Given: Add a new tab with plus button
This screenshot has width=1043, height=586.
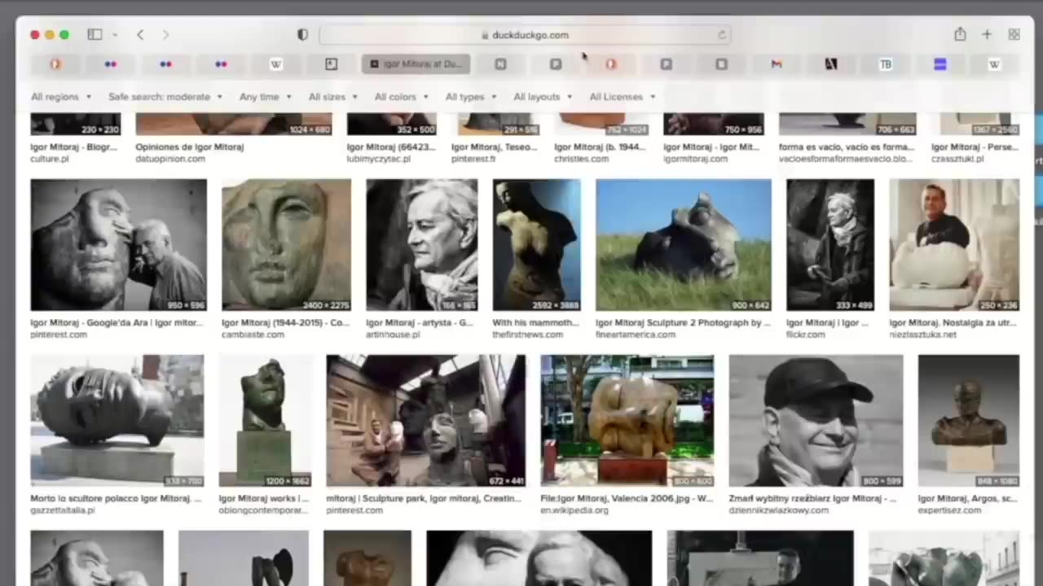Looking at the screenshot, I should pos(987,34).
